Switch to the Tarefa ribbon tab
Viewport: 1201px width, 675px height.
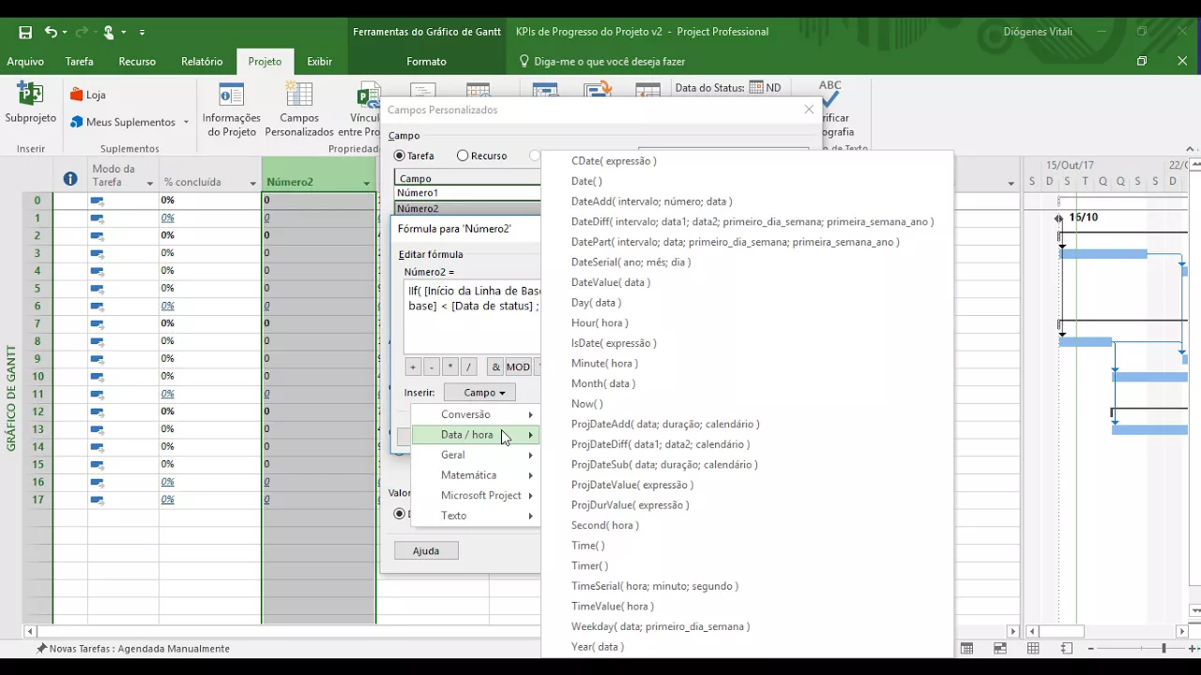point(79,61)
